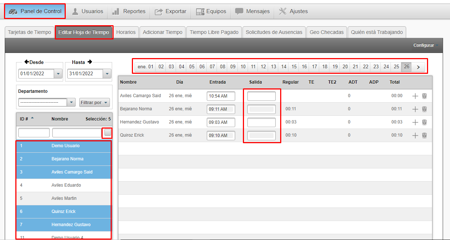This screenshot has width=450, height=240.
Task: Open the Usuarios section icon
Action: click(x=75, y=11)
